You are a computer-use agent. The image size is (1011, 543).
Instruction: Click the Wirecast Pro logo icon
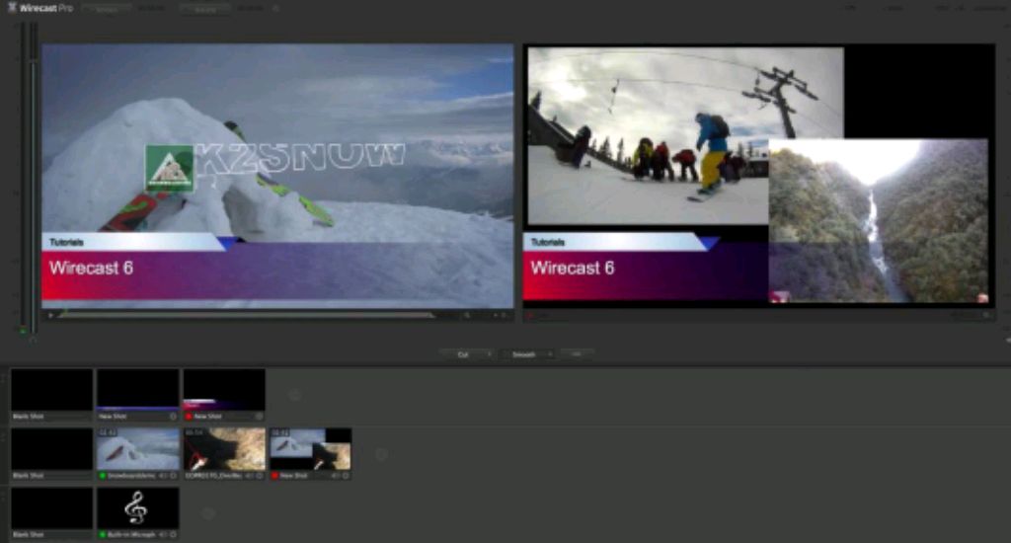[x=12, y=8]
